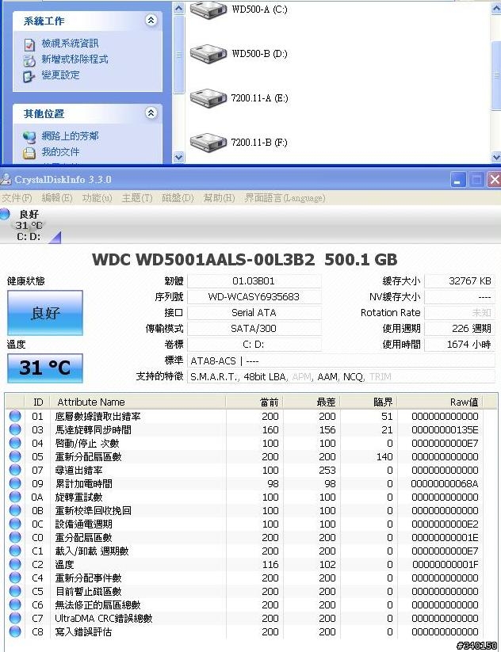Click the transfer mode field SATA/300
Screen dimensions: 501x652
point(254,329)
